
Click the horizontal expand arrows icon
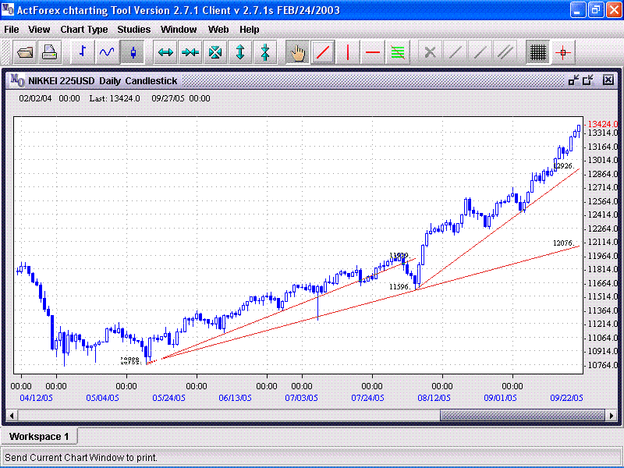click(165, 53)
